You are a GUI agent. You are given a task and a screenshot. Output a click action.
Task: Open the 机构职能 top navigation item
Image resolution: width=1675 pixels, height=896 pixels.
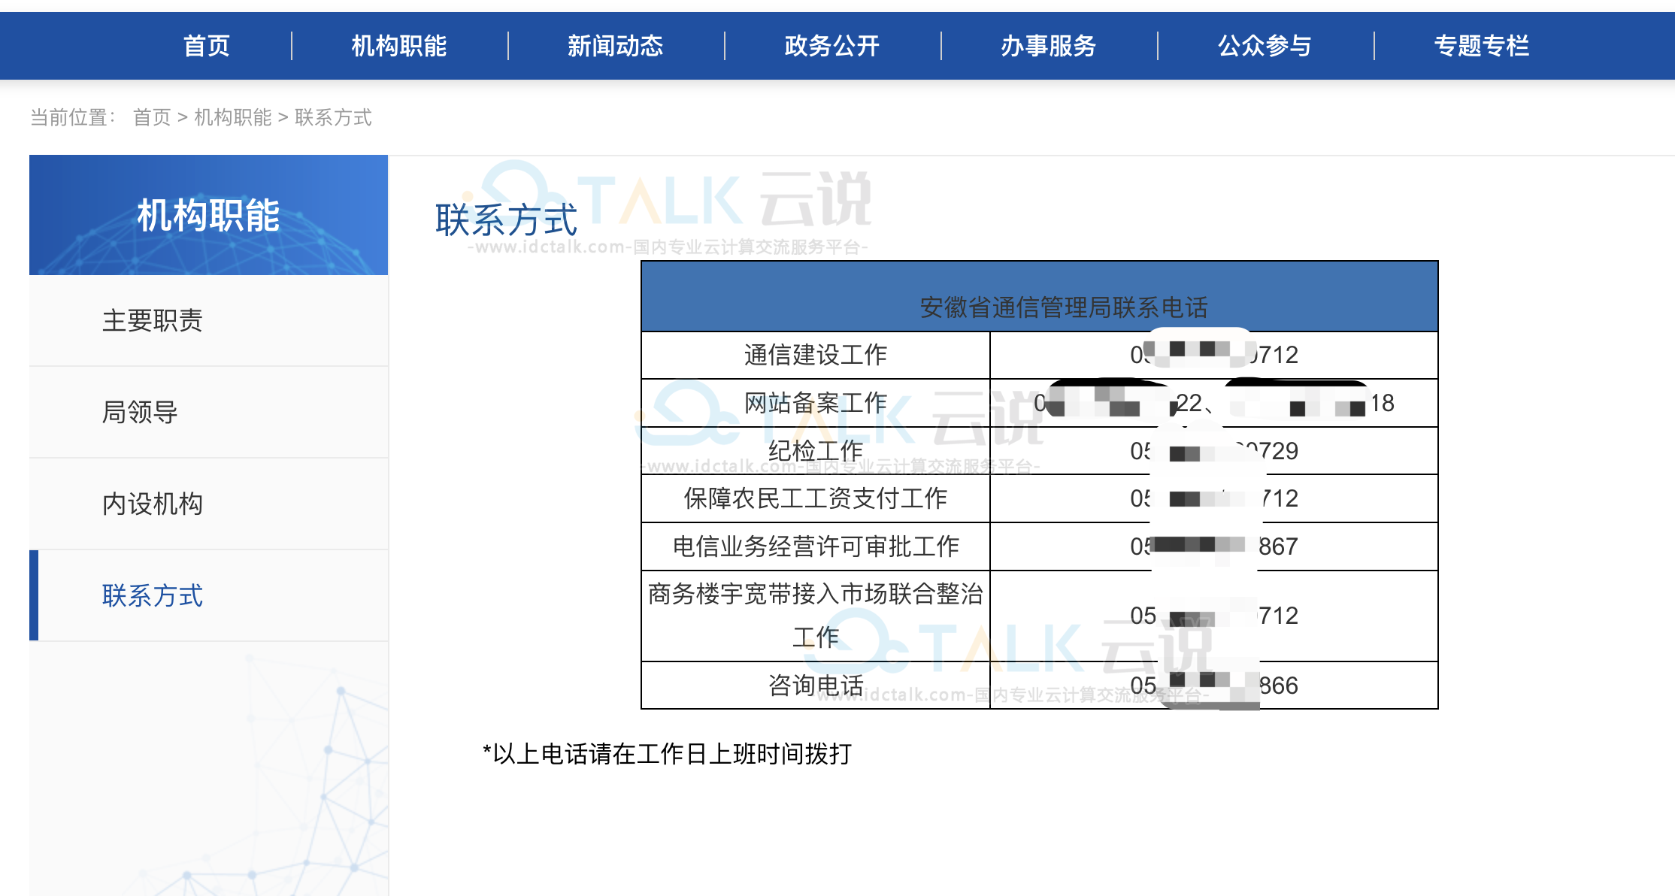(399, 46)
